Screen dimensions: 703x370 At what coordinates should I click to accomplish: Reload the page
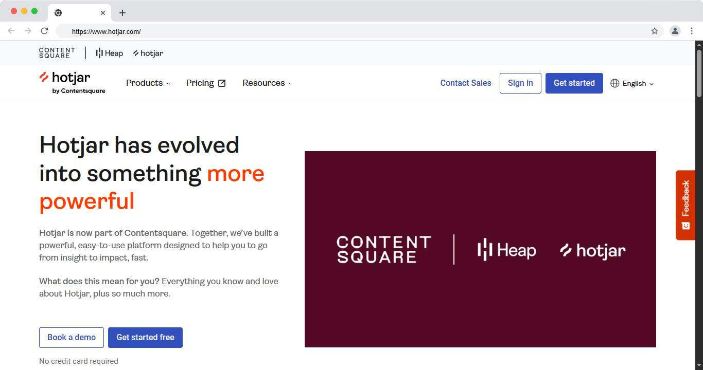pyautogui.click(x=44, y=31)
